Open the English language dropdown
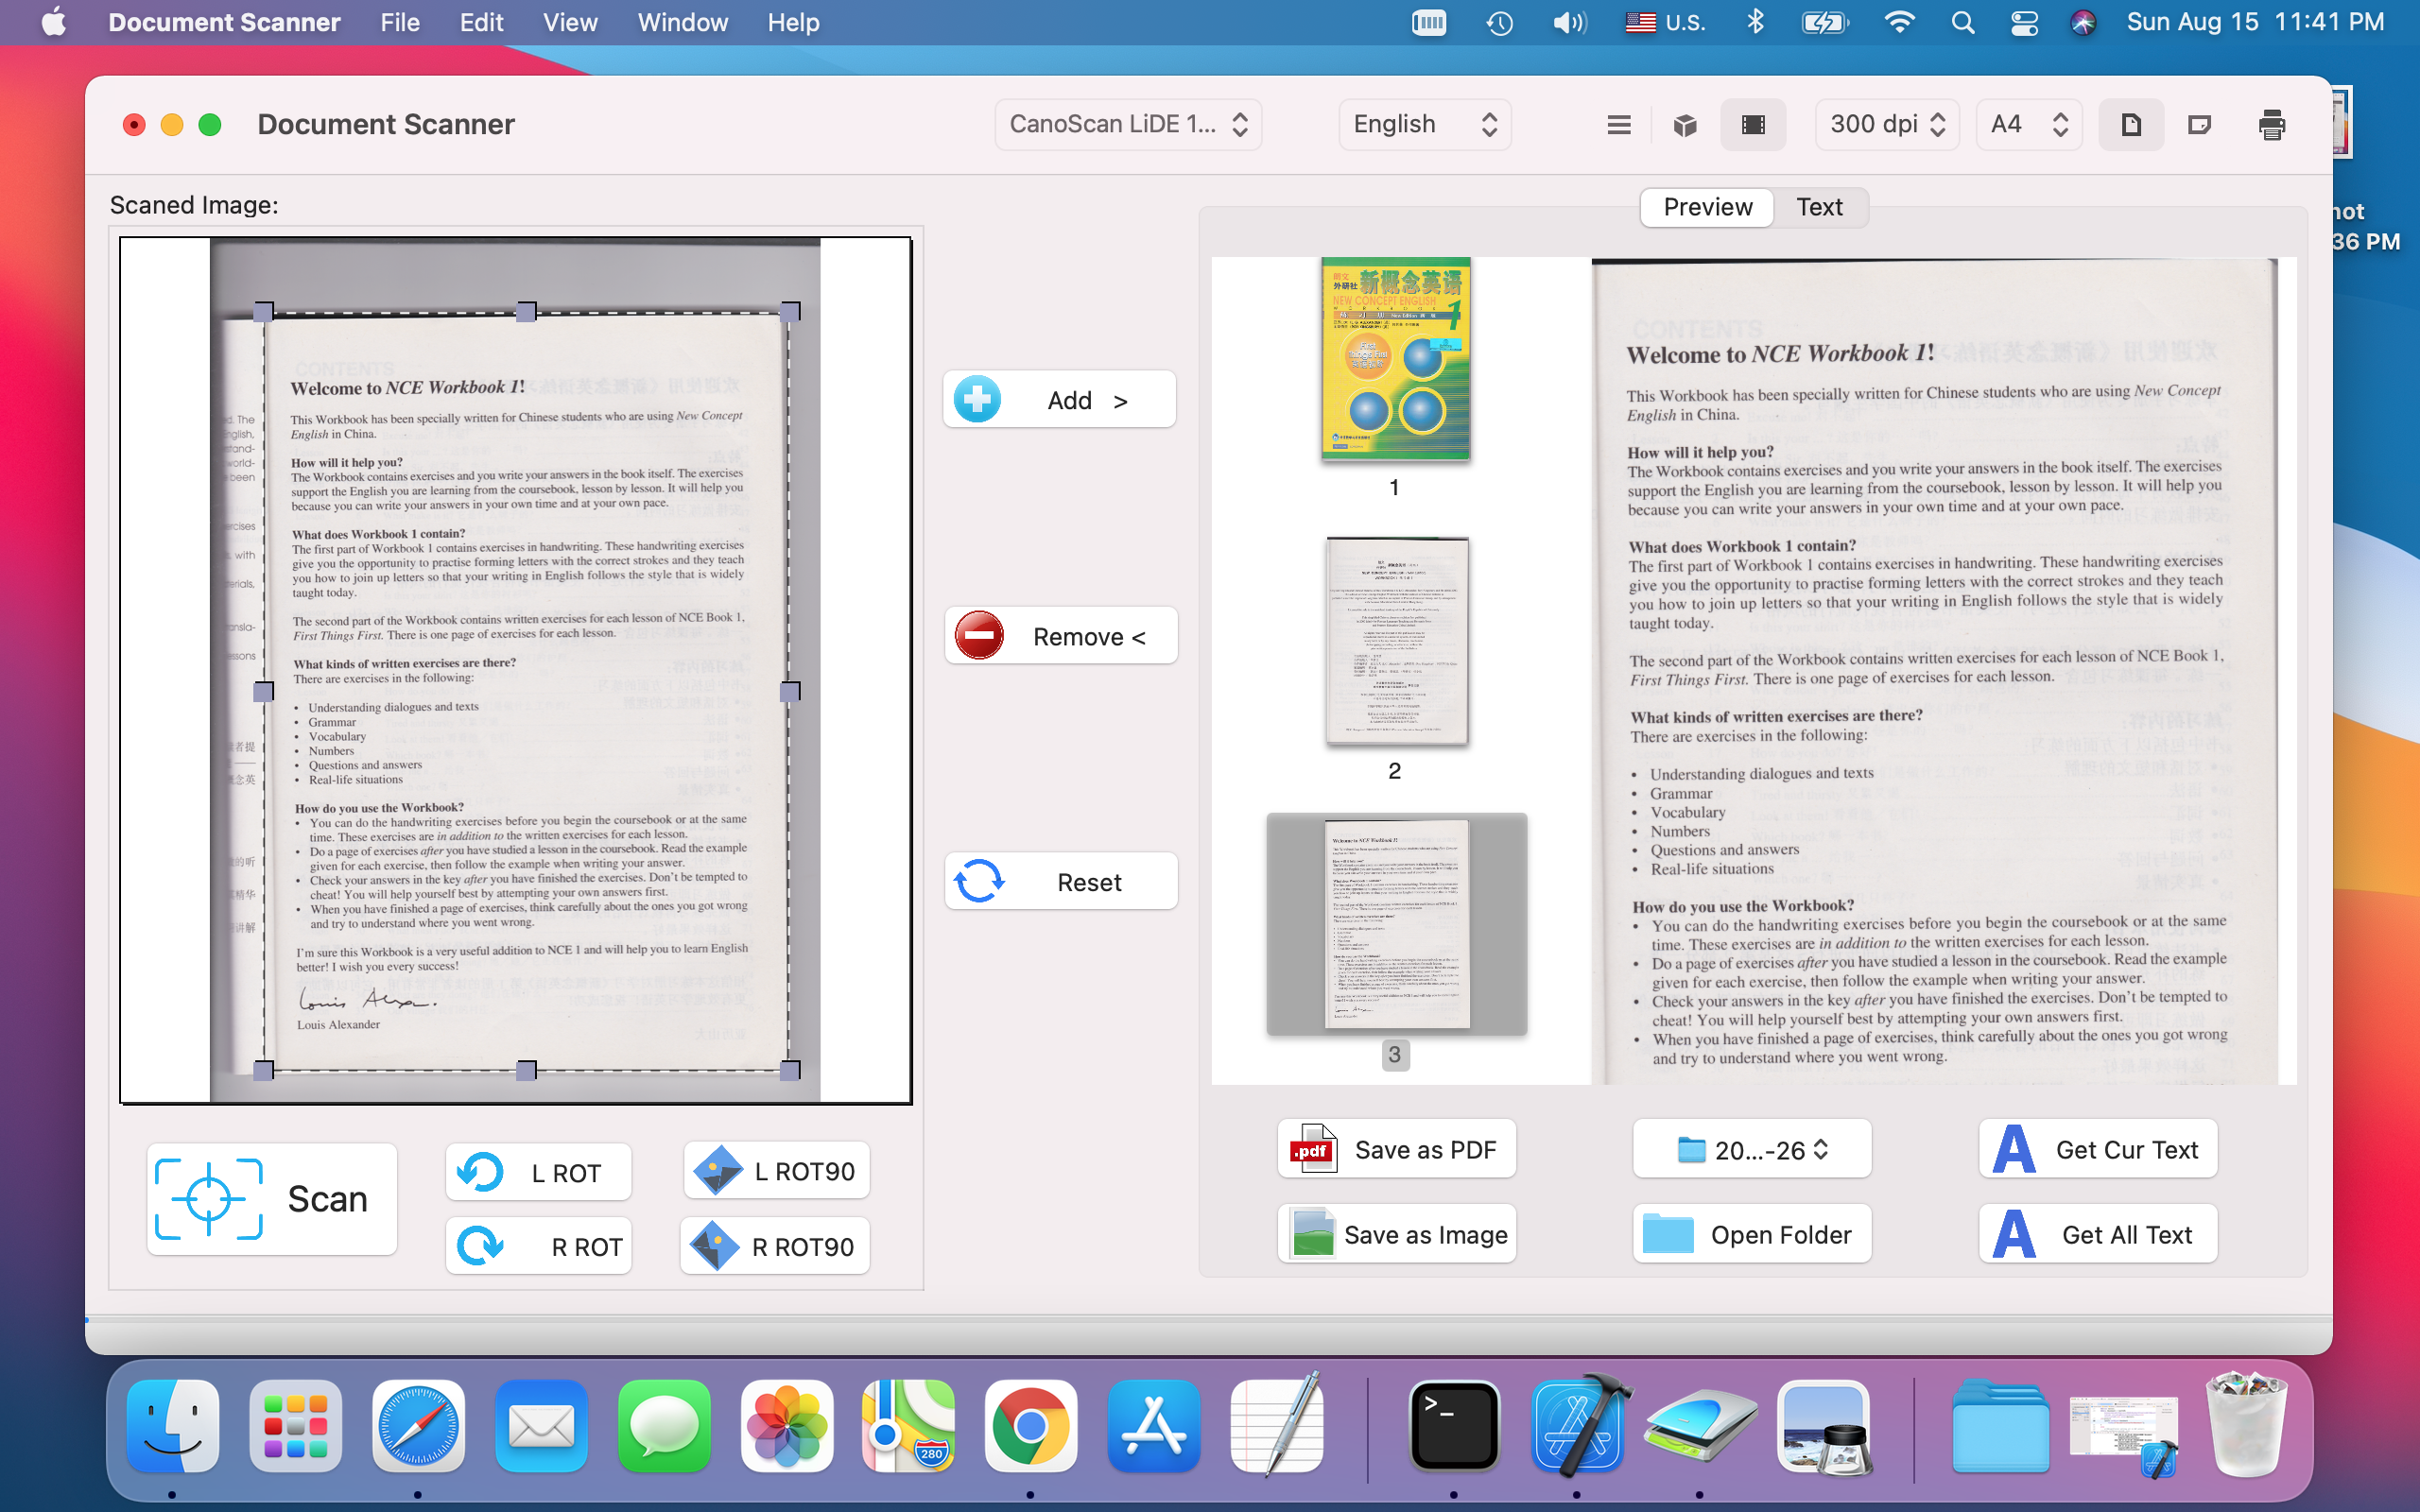Image resolution: width=2420 pixels, height=1512 pixels. 1424,124
